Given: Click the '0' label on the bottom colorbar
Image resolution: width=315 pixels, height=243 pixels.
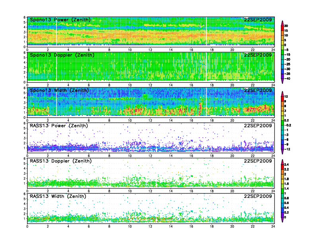Looking at the screenshot, I should coord(285,217).
